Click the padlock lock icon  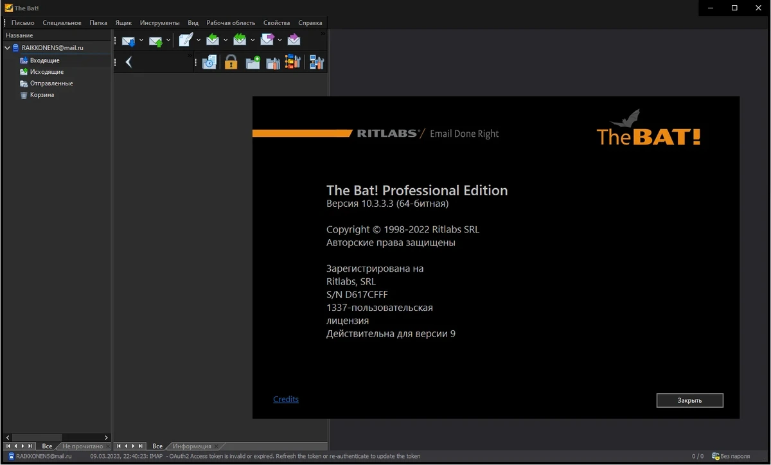click(231, 62)
